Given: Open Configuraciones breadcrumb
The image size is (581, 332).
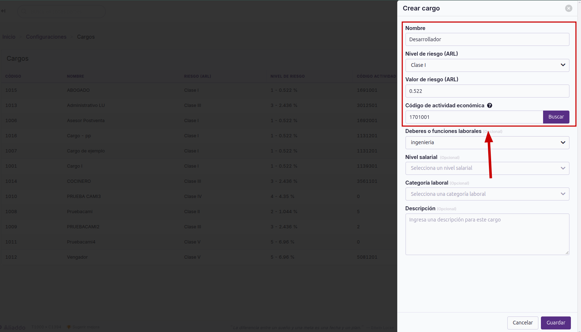Looking at the screenshot, I should click(x=46, y=37).
